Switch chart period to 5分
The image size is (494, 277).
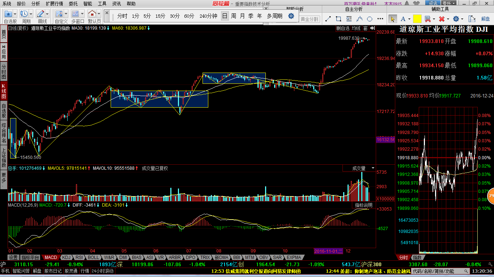coord(147,16)
